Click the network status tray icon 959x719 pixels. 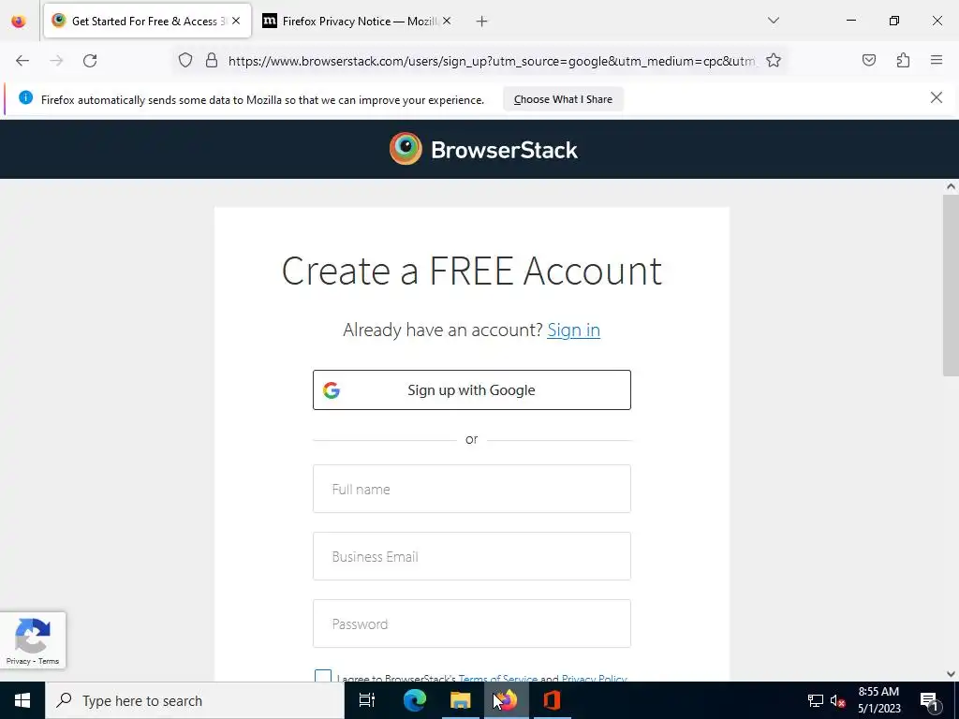coord(816,700)
